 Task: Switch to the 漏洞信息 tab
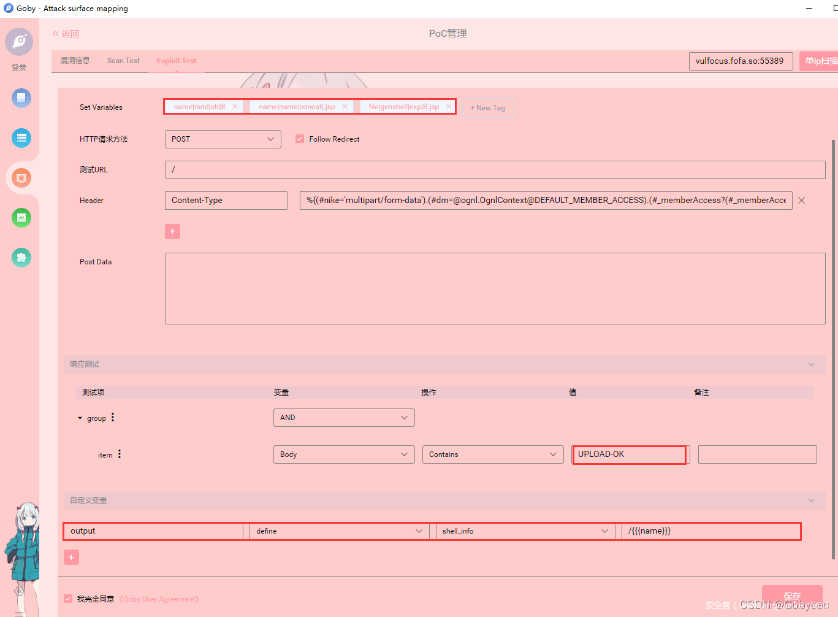point(75,61)
